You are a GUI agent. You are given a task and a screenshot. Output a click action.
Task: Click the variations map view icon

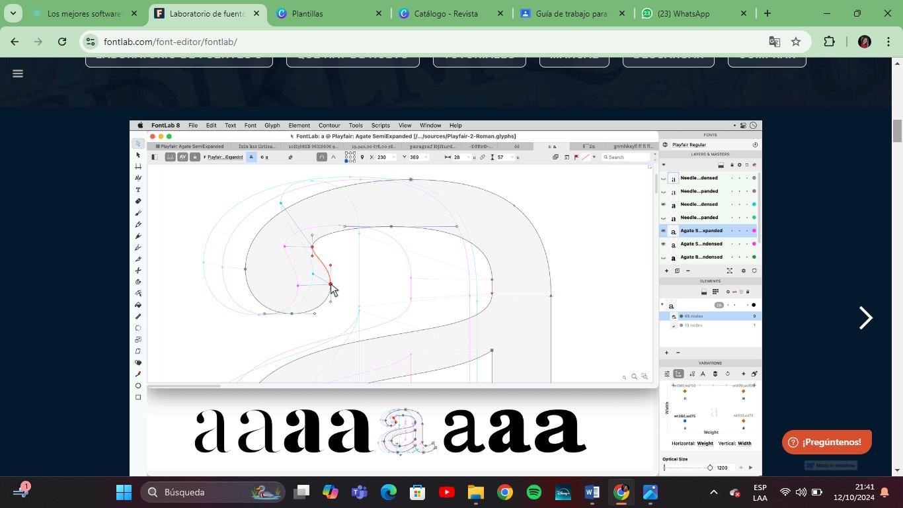pos(678,374)
